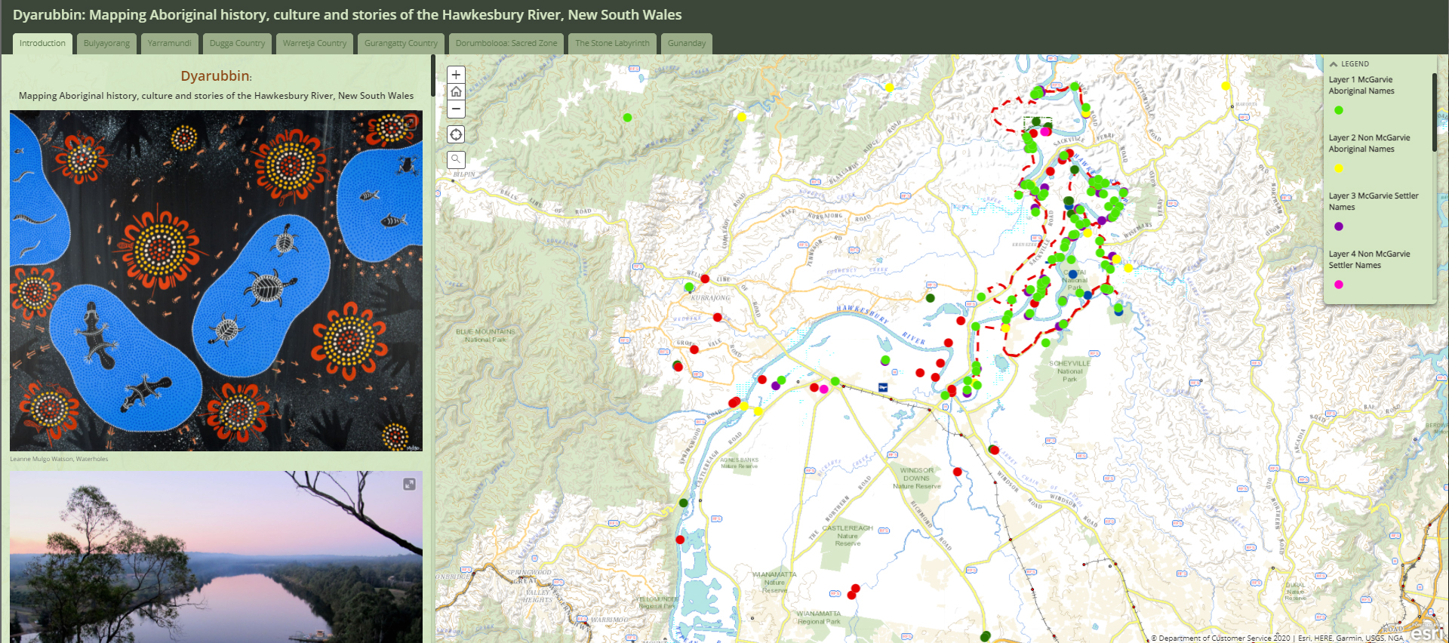
Task: Open Gurangatty Country tab
Action: point(401,43)
